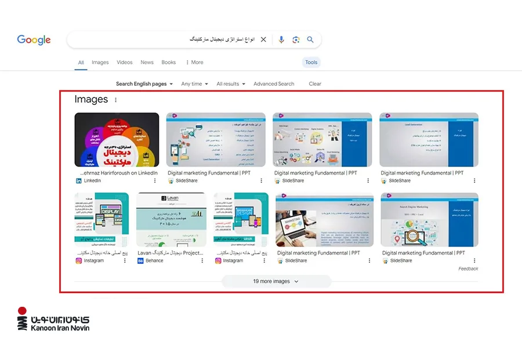Image resolution: width=522 pixels, height=348 pixels.
Task: Click the Tools button
Action: tap(311, 62)
